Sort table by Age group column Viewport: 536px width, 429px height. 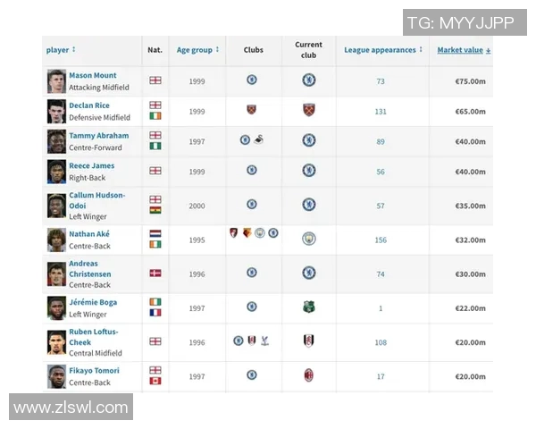[x=197, y=50]
